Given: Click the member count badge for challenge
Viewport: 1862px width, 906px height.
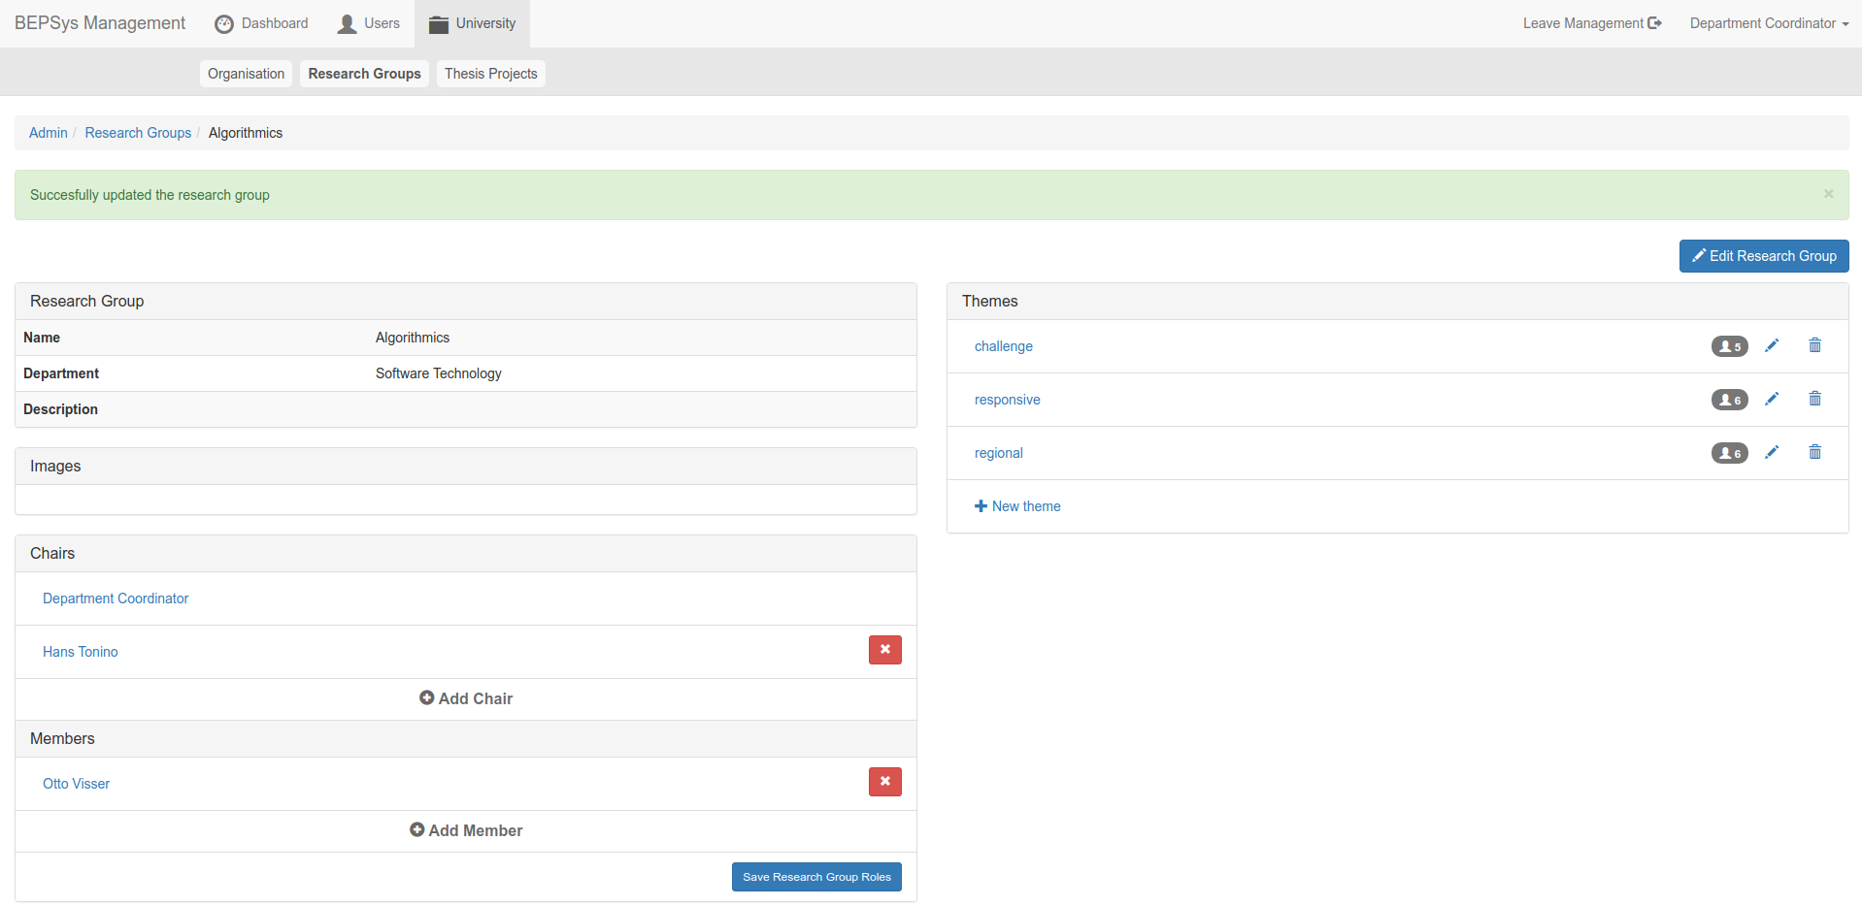Looking at the screenshot, I should [x=1729, y=346].
